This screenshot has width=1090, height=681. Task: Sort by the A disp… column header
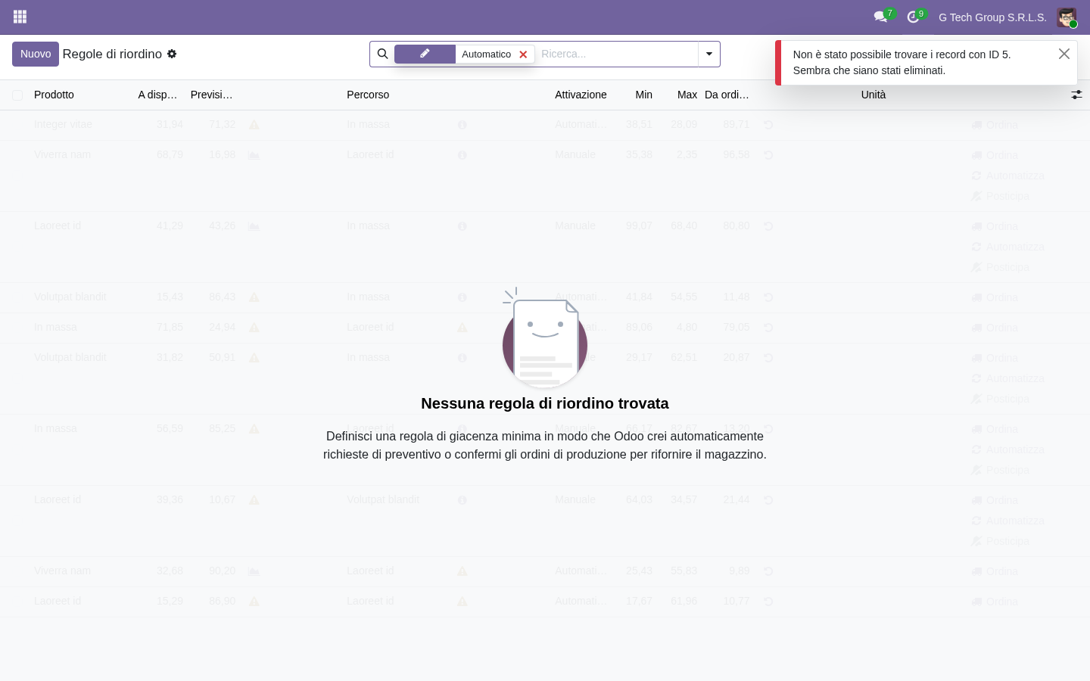[157, 95]
